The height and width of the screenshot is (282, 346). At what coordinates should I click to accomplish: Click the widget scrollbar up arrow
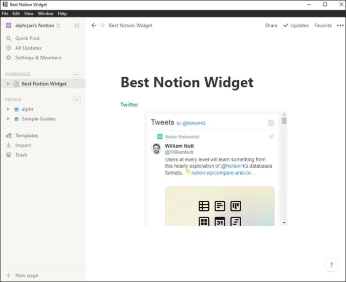[x=284, y=115]
